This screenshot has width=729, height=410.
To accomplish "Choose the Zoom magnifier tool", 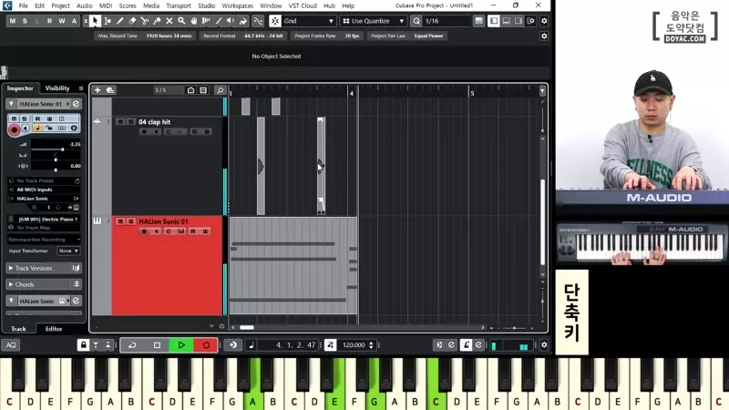I will (x=181, y=21).
